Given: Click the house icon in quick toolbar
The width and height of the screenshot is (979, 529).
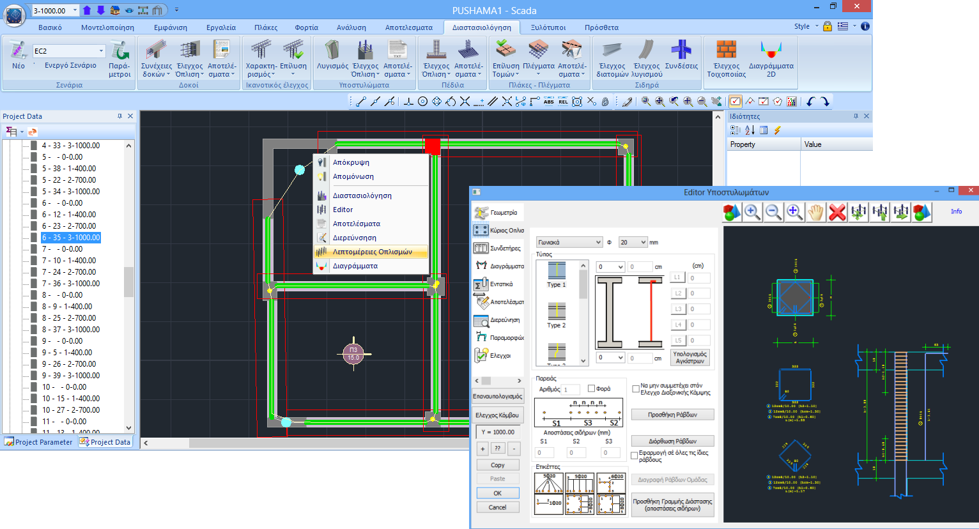Looking at the screenshot, I should pyautogui.click(x=115, y=10).
